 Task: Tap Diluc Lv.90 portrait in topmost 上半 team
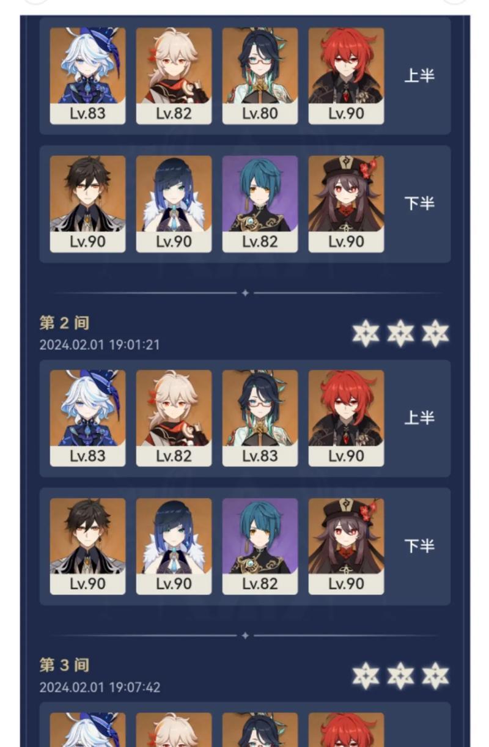click(346, 76)
